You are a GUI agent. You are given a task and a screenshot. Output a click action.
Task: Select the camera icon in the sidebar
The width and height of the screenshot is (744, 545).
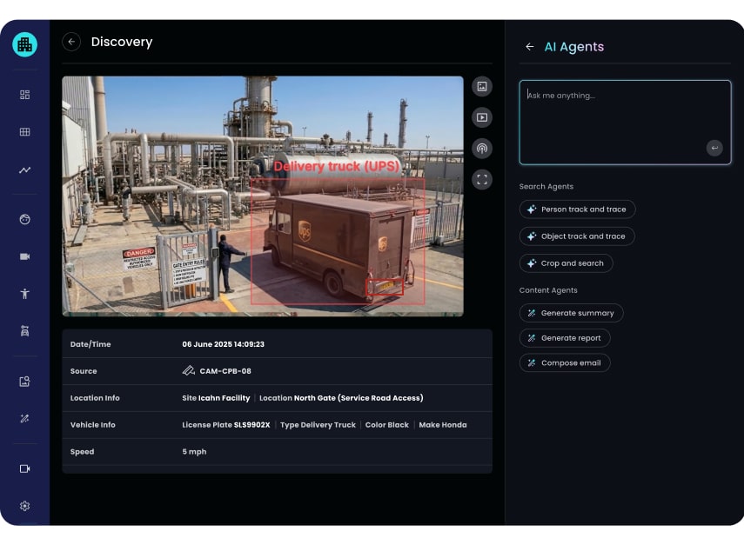tap(24, 256)
